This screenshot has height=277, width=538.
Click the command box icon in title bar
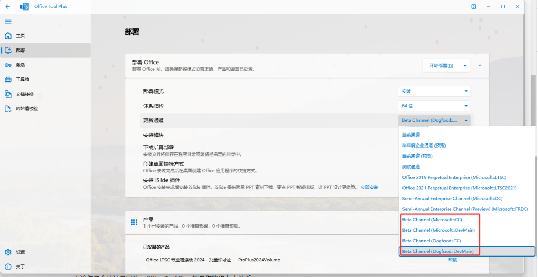[x=473, y=6]
